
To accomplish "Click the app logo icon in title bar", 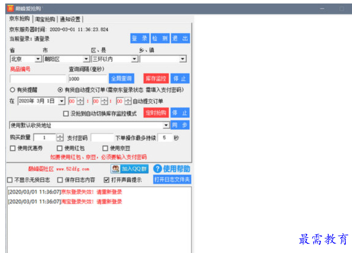I will pos(10,9).
